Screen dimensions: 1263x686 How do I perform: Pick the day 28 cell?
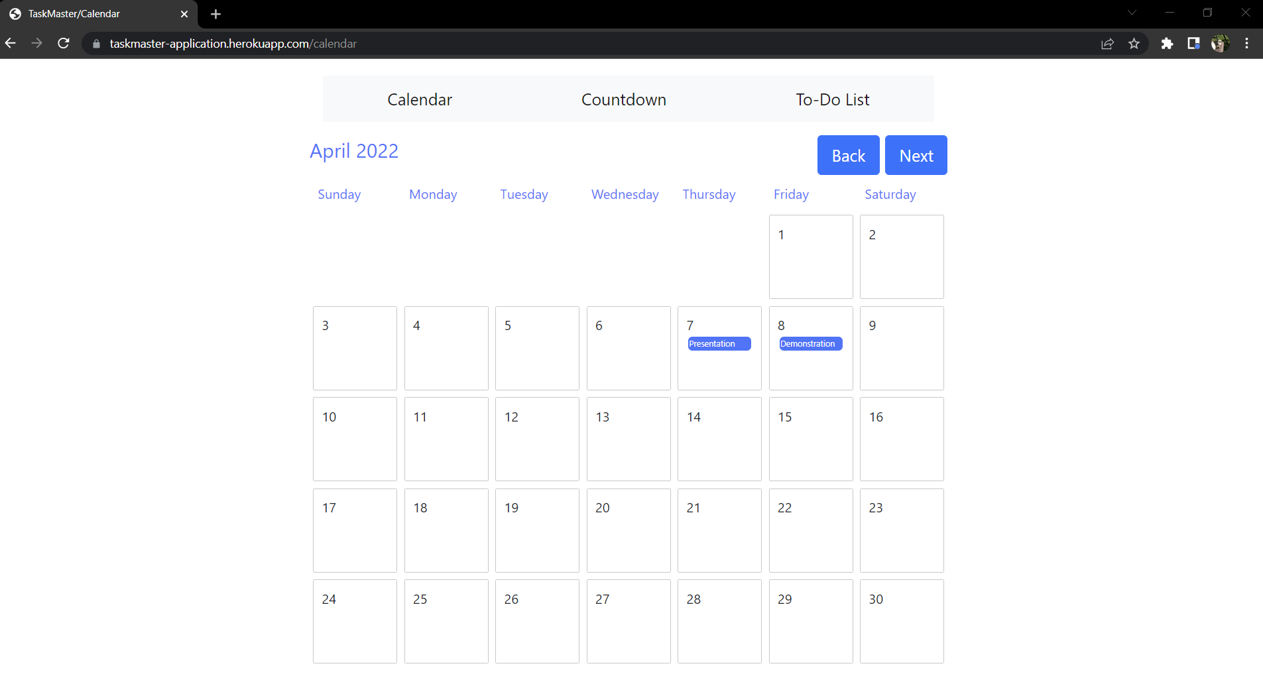(x=719, y=621)
